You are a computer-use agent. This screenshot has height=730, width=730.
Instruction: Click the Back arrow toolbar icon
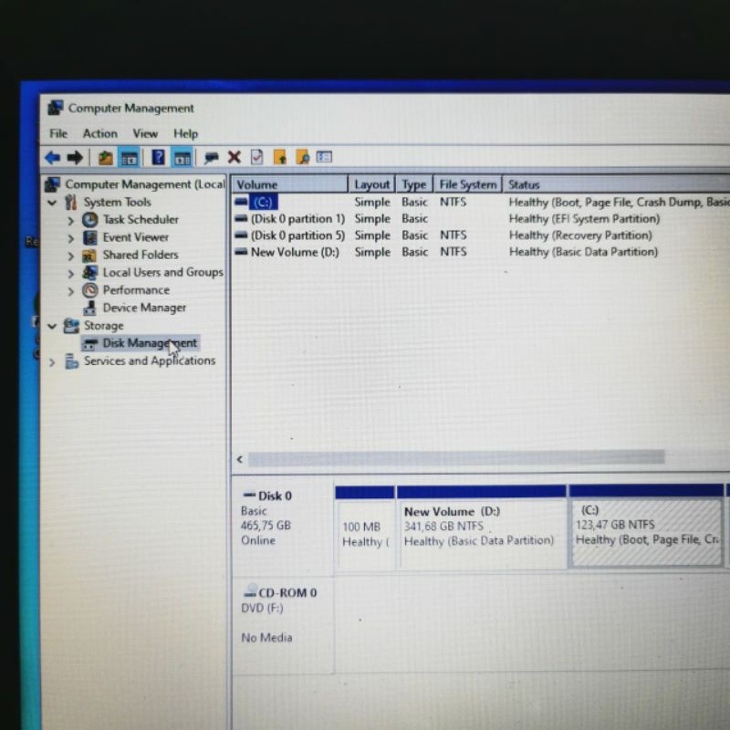[53, 158]
